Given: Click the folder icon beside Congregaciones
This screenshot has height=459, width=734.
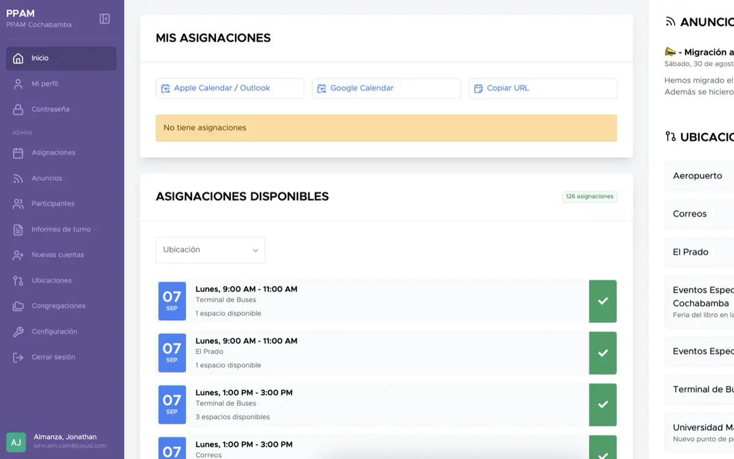Looking at the screenshot, I should 18,306.
